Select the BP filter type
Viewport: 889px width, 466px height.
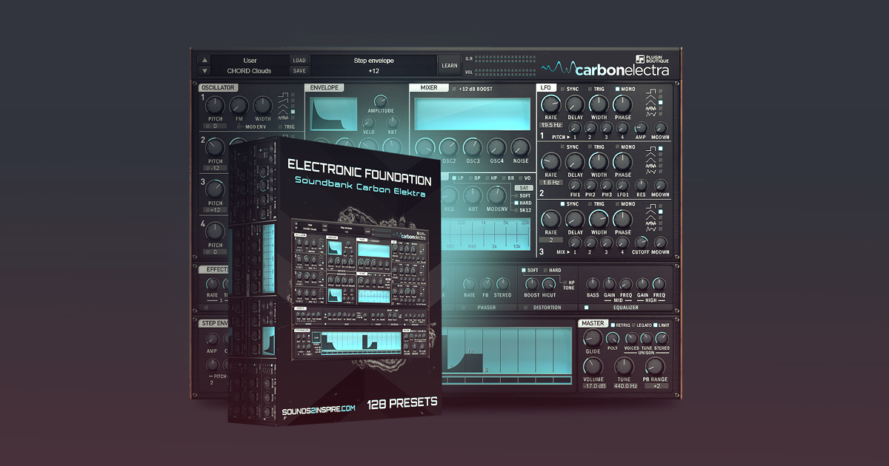(470, 178)
